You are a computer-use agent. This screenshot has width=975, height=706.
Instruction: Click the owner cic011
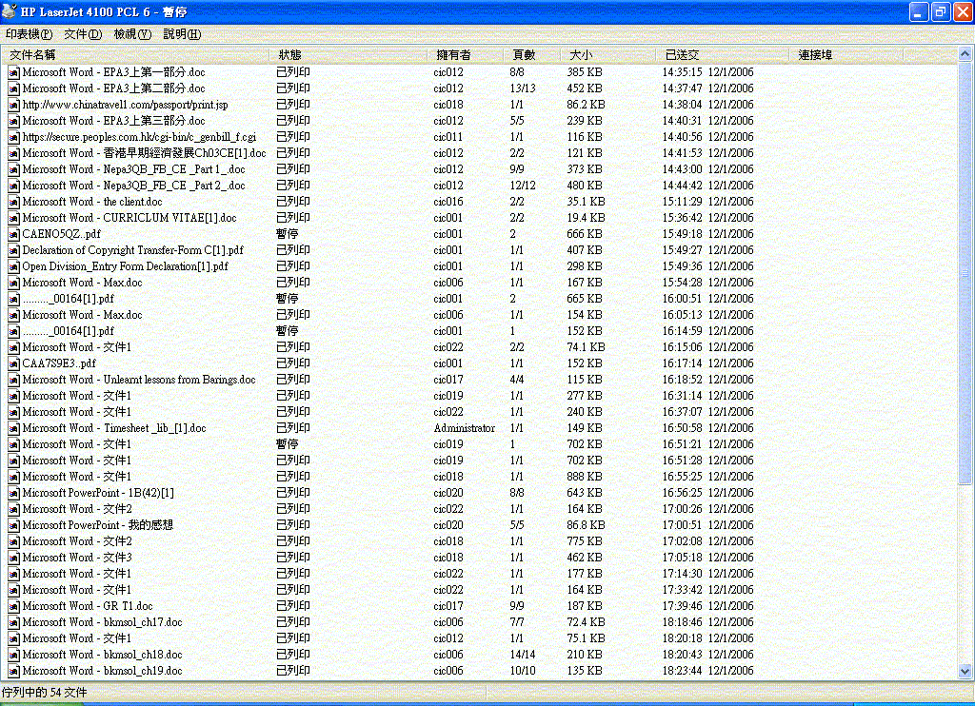[448, 137]
